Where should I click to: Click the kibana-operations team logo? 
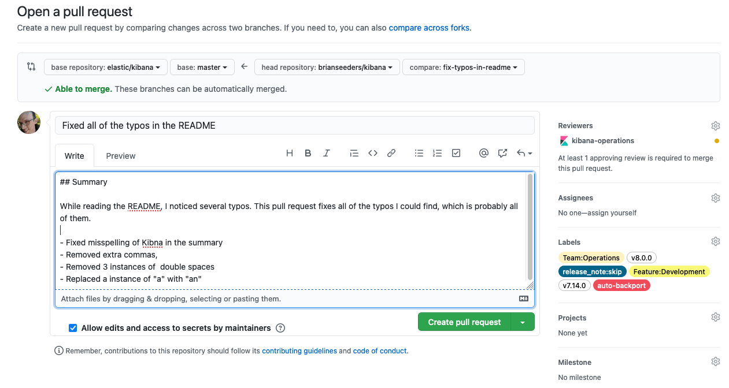click(x=564, y=141)
